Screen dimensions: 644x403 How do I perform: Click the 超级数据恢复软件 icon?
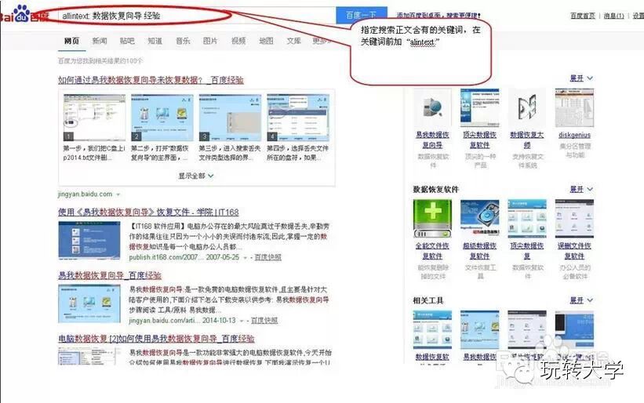tap(480, 219)
